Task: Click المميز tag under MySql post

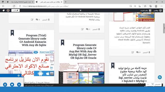Action: (96, 29)
